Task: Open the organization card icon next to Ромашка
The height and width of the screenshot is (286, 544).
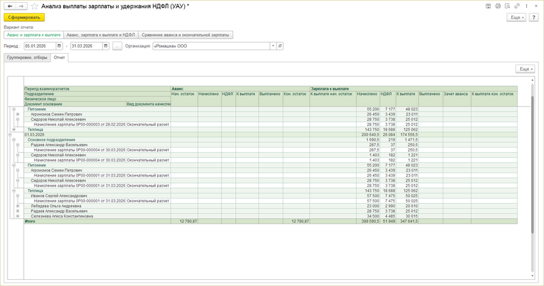Action: [280, 46]
